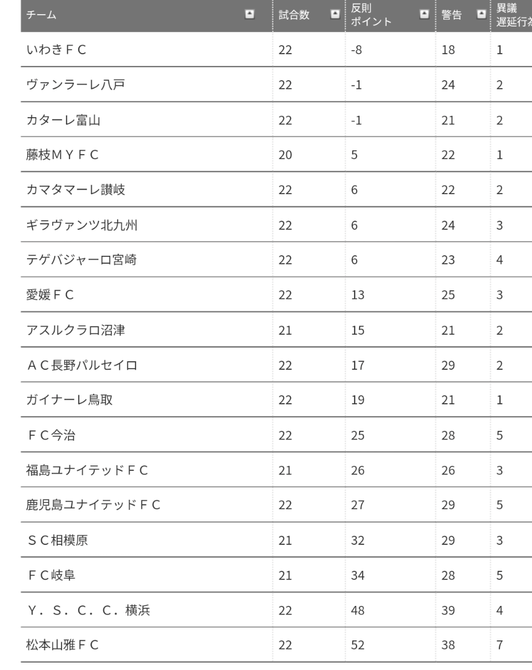Viewport: 532px width, 670px height.
Task: Select the AC長野パルセイロ row
Action: click(x=276, y=365)
